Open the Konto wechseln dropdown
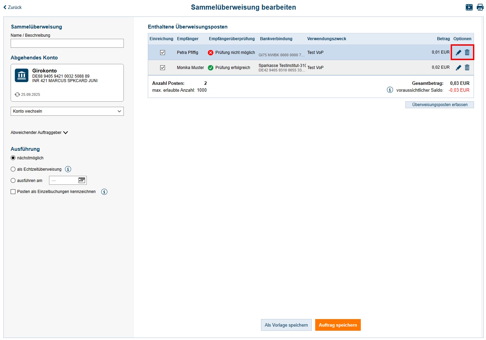This screenshot has height=340, width=486. point(67,111)
